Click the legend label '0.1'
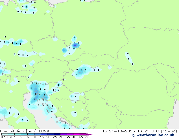This screenshot has width=179, height=138. (3, 137)
